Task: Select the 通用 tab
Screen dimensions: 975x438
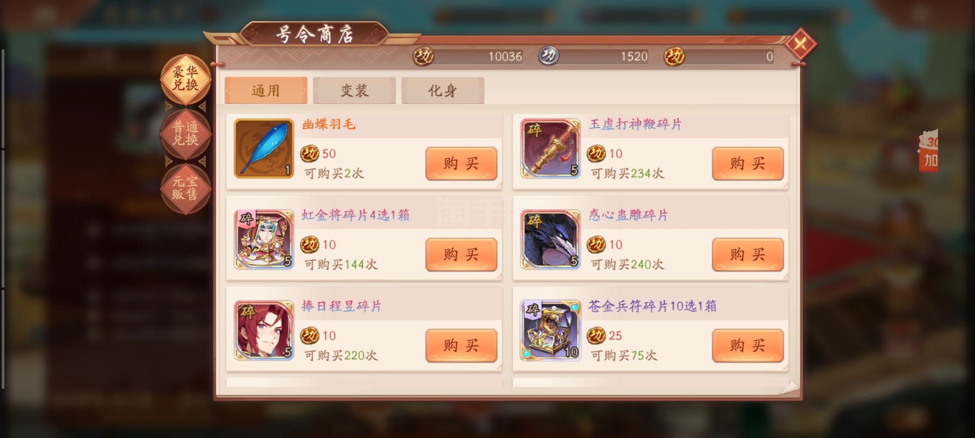Action: (266, 90)
